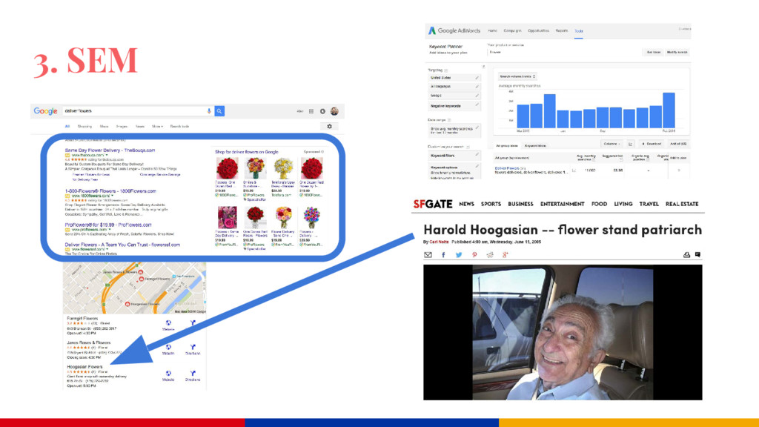Open Google apps grid icon

311,111
